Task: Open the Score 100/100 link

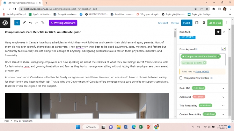Action: [202, 72]
